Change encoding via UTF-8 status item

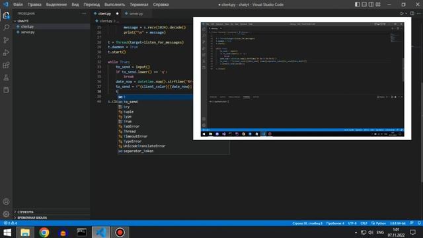click(352, 223)
